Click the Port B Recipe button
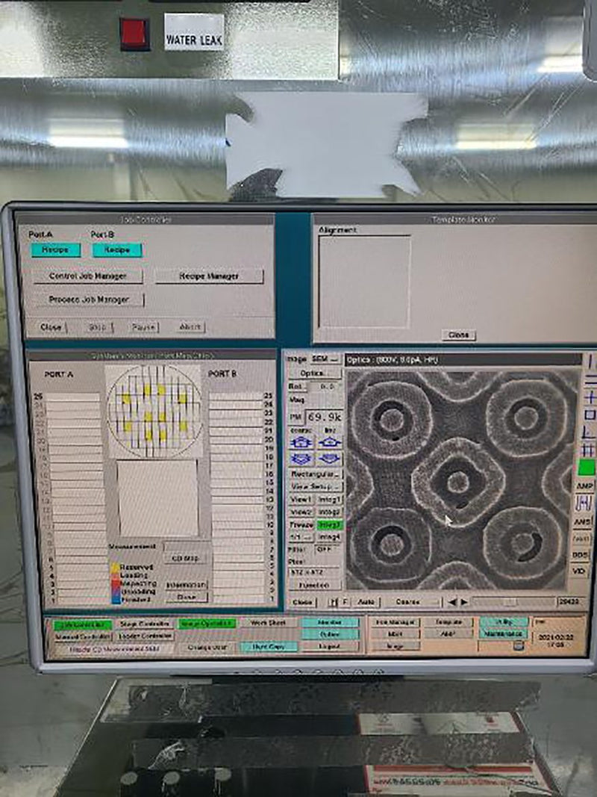 116,250
